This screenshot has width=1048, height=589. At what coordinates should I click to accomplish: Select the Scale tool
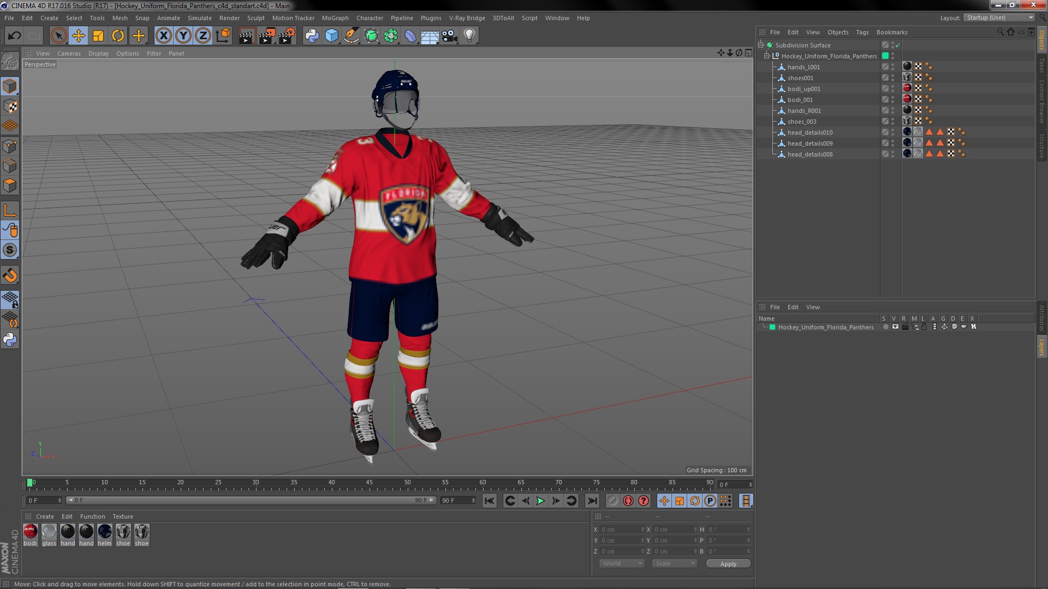(x=98, y=36)
